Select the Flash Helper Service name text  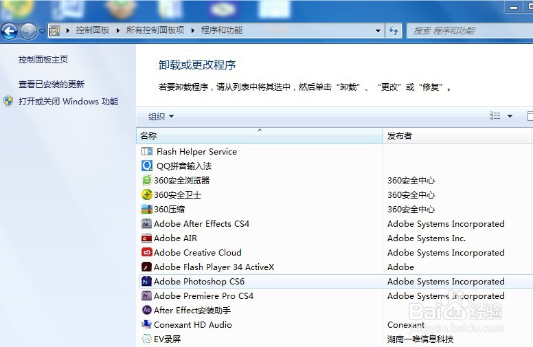pyautogui.click(x=196, y=152)
